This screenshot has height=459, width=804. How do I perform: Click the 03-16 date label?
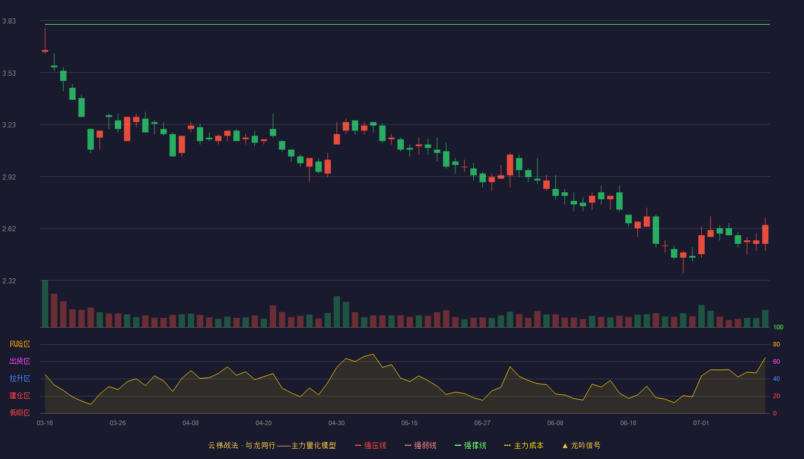[45, 423]
